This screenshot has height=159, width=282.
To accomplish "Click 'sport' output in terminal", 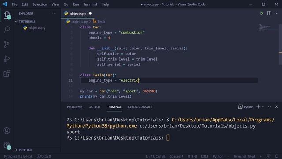I will pyautogui.click(x=73, y=132).
